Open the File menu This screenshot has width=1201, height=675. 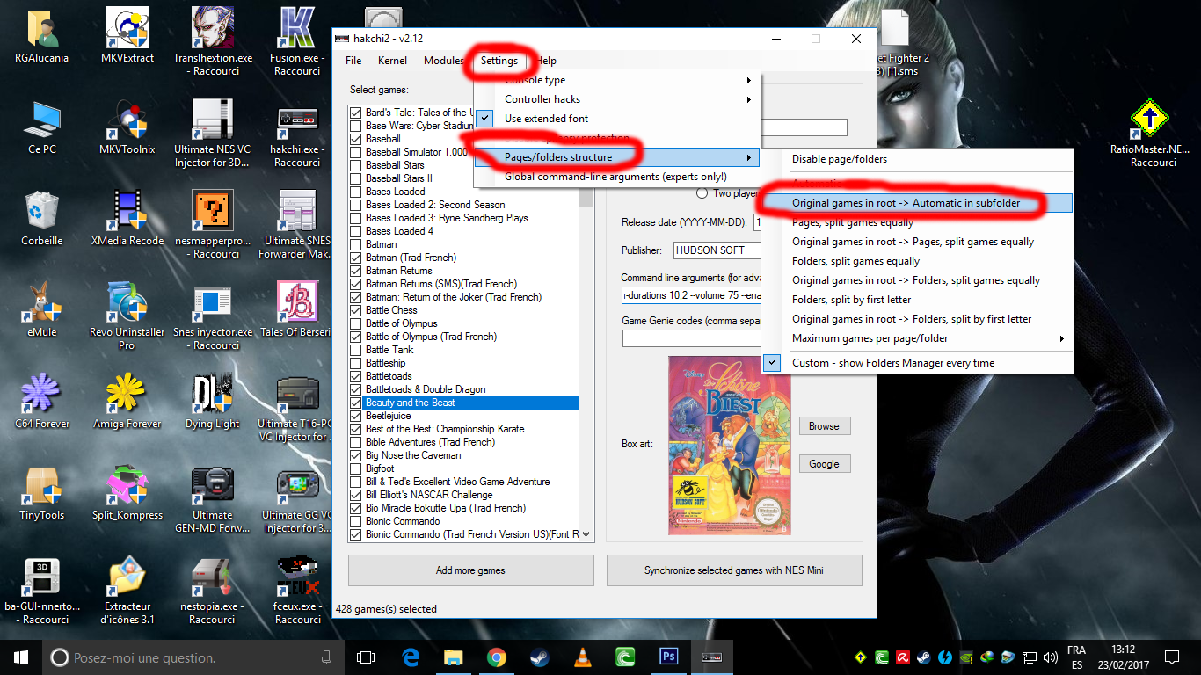[353, 61]
